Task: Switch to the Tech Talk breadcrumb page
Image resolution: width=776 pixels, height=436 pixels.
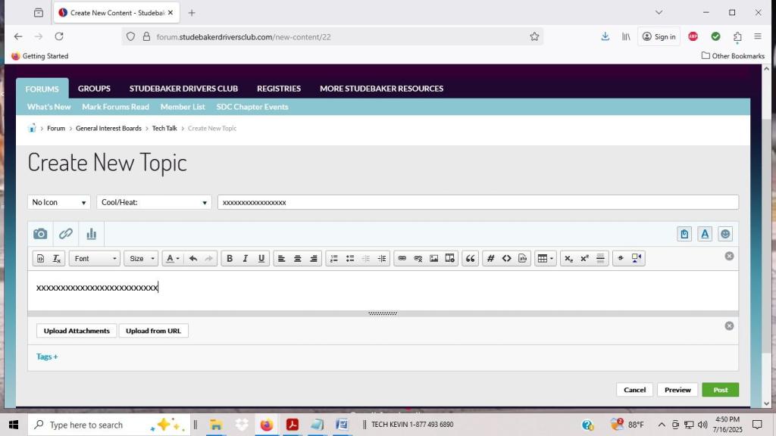Action: pos(164,128)
